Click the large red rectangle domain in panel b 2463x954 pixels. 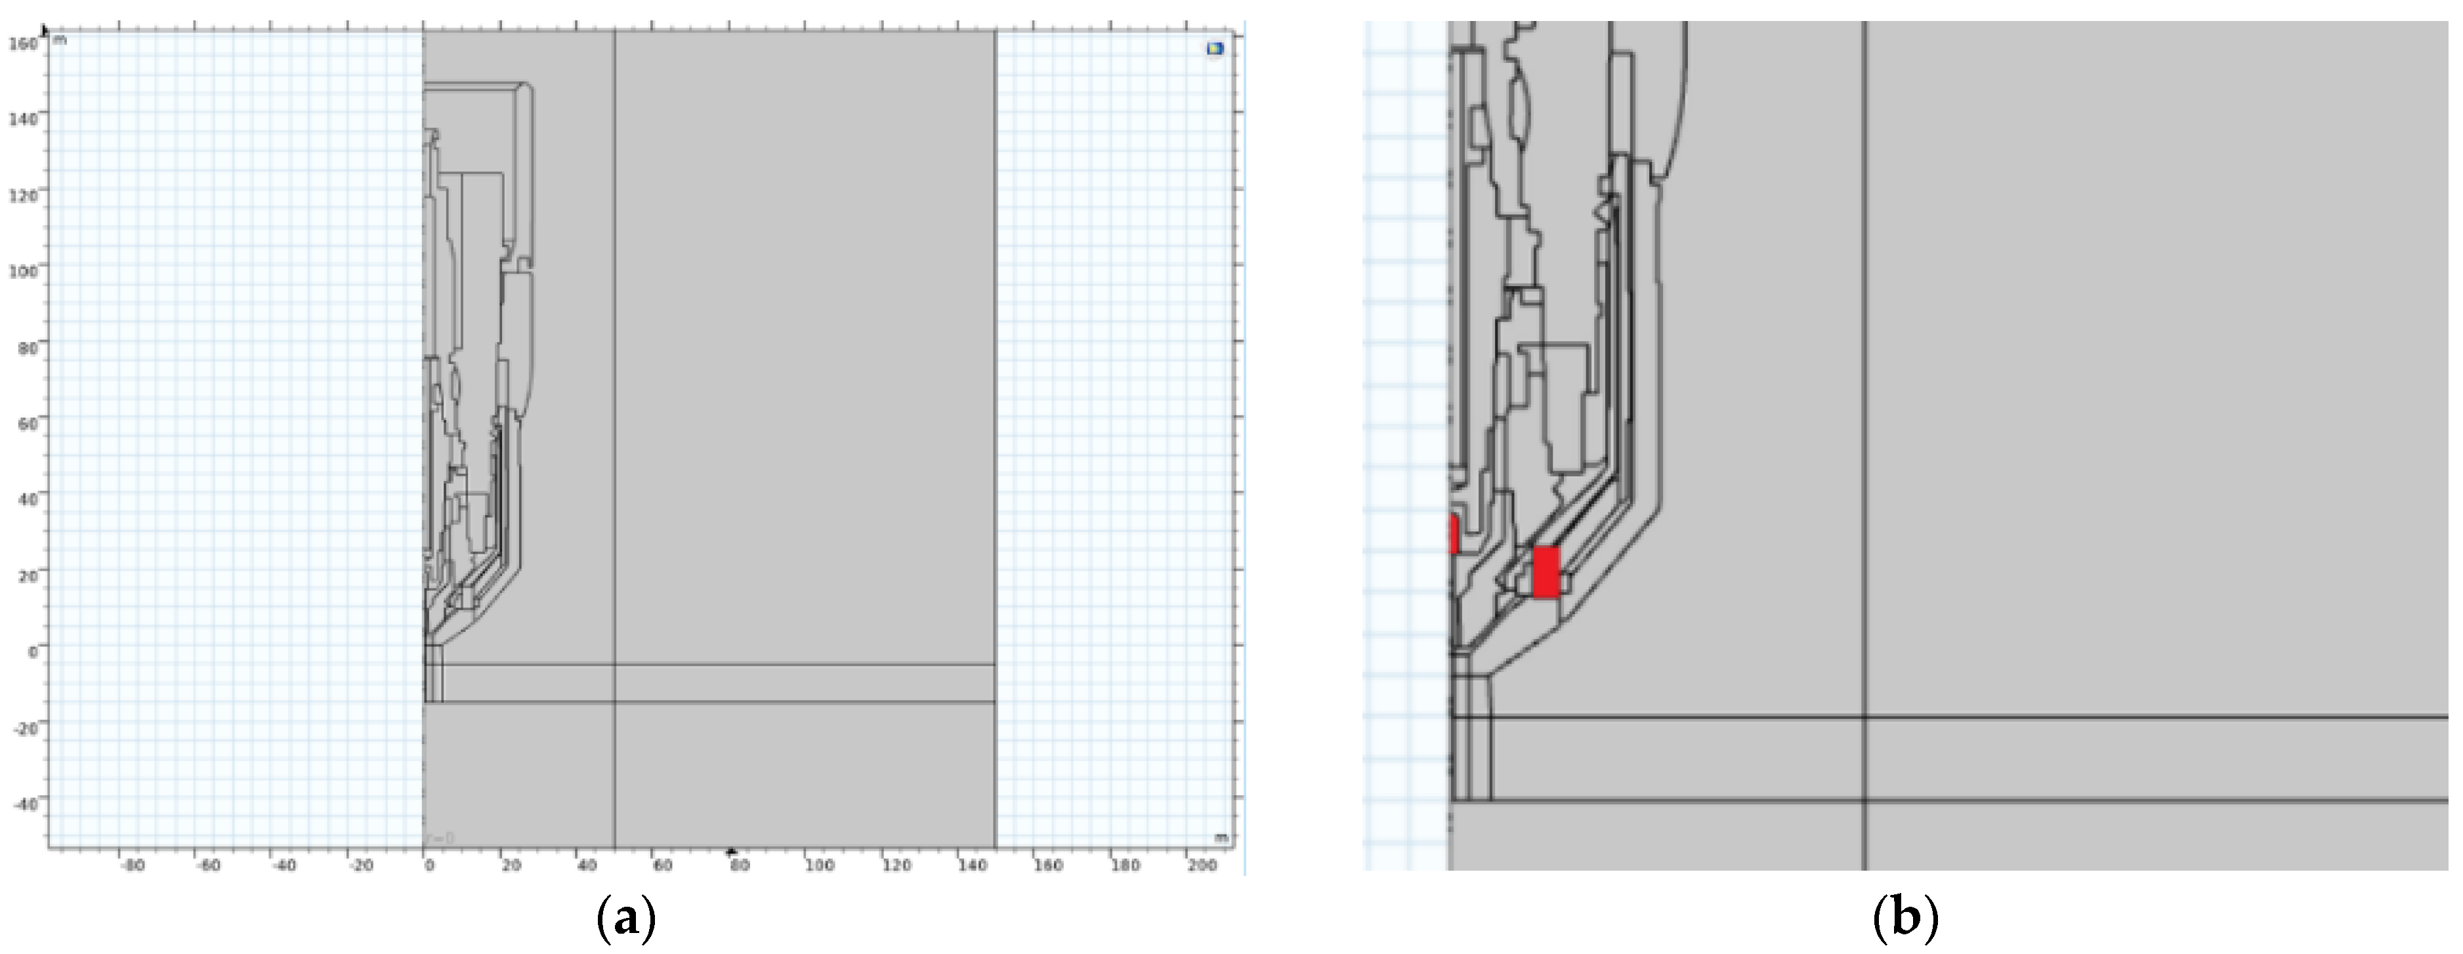point(1546,571)
